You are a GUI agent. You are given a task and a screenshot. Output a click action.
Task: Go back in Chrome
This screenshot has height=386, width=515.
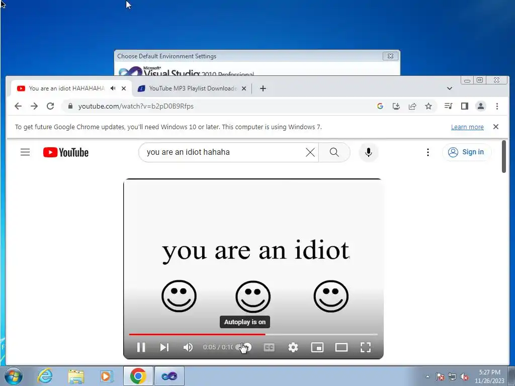[x=18, y=106]
